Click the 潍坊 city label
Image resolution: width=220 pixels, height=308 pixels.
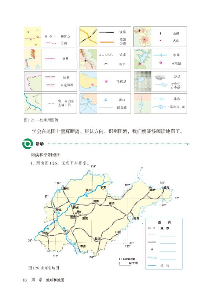112,203
